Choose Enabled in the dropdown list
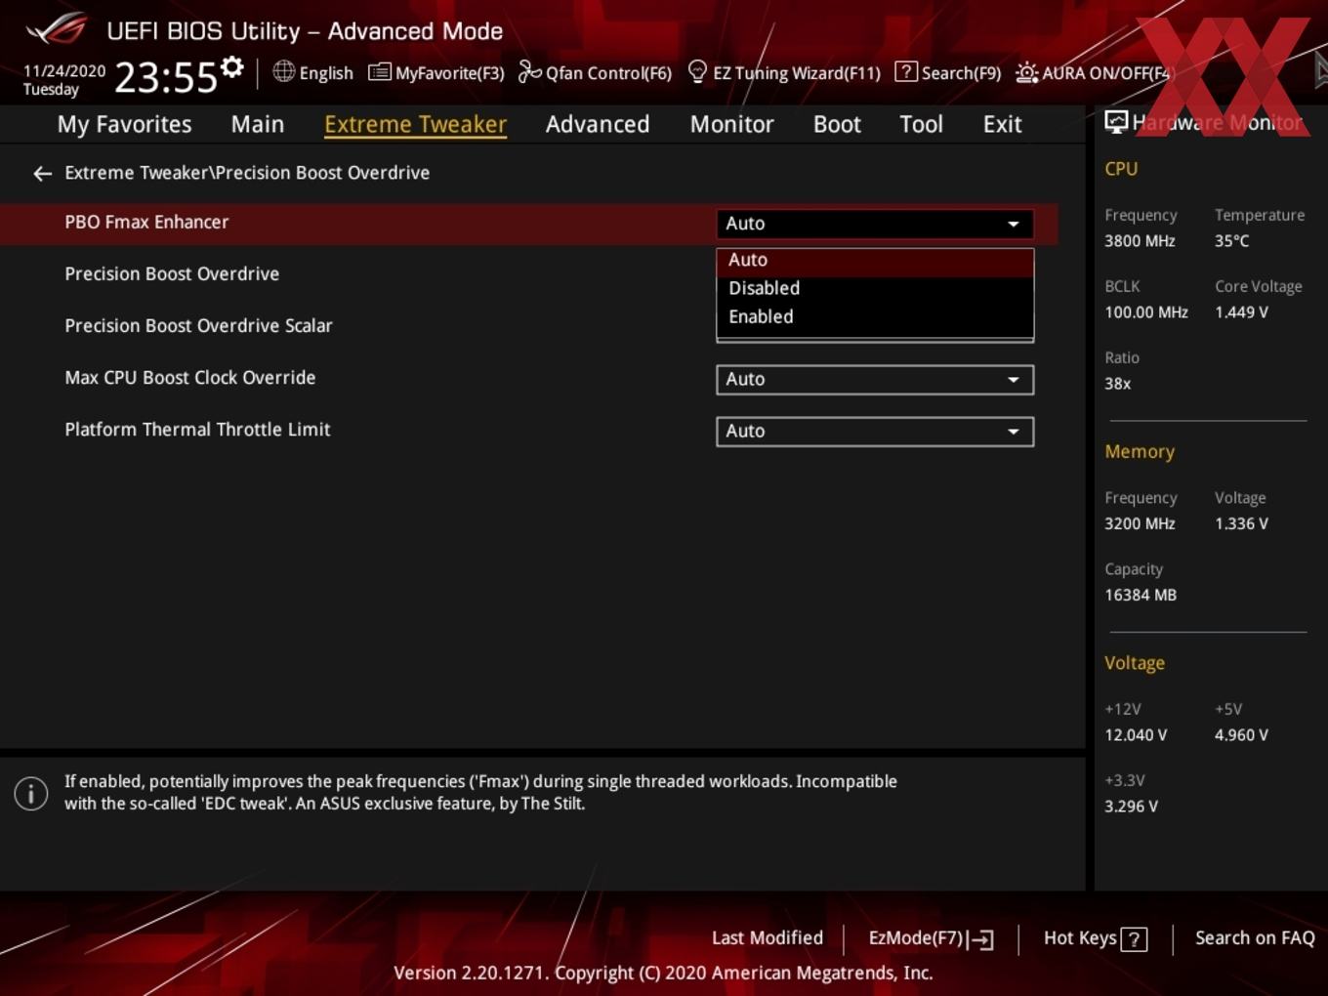 [x=875, y=316]
